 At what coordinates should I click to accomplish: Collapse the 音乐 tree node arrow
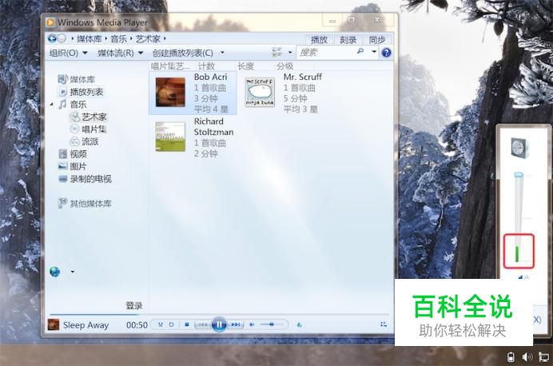point(51,105)
